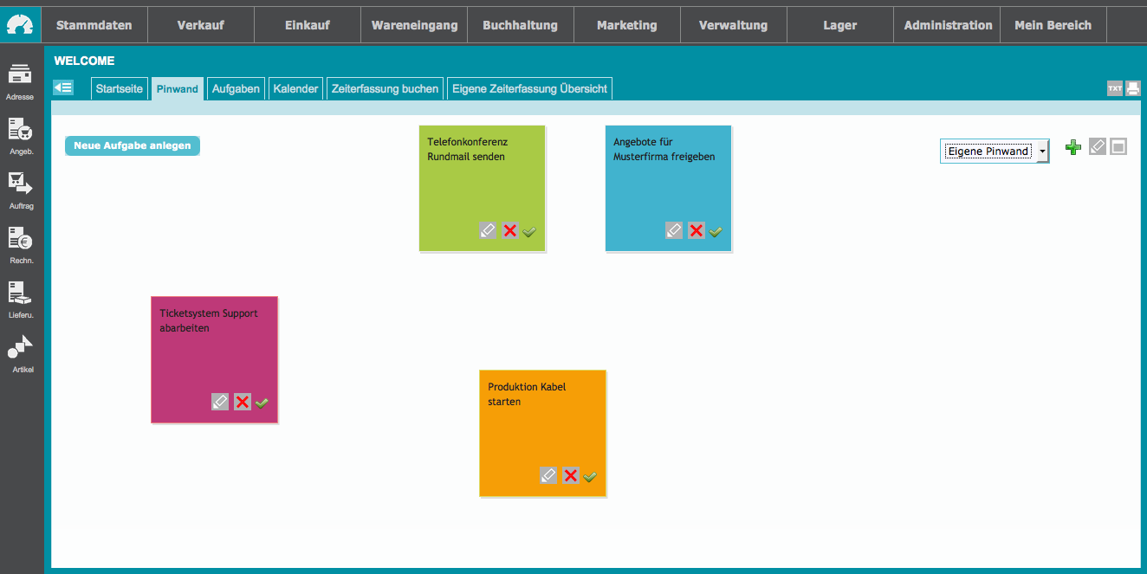Screen dimensions: 1147x574
Task: Collapse the sidebar with the arrow toggle
Action: coord(63,87)
